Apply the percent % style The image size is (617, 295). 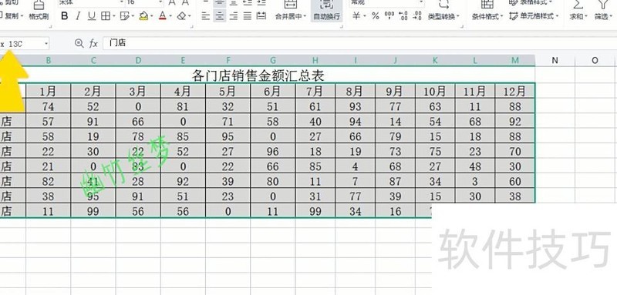pyautogui.click(x=376, y=16)
